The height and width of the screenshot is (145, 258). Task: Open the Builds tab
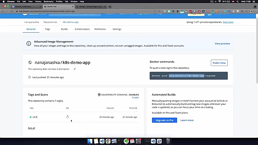pyautogui.click(x=64, y=29)
